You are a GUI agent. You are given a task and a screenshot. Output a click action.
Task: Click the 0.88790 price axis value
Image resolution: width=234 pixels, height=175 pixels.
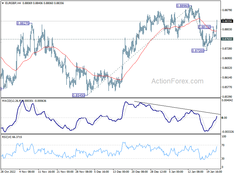227,10
